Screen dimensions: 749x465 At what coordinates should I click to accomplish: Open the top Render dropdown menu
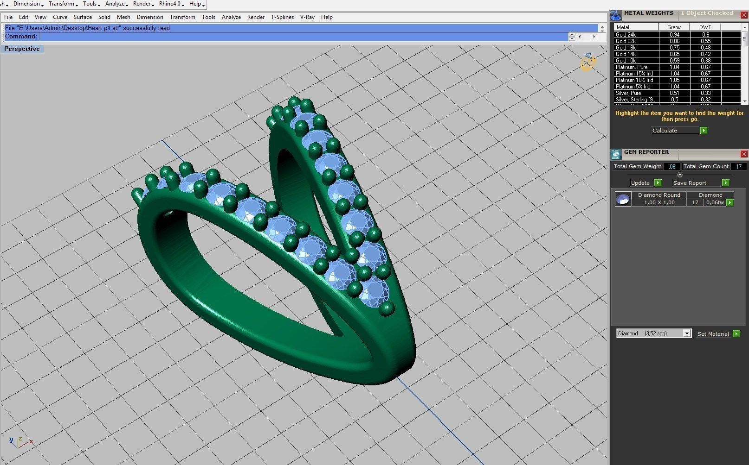(143, 4)
